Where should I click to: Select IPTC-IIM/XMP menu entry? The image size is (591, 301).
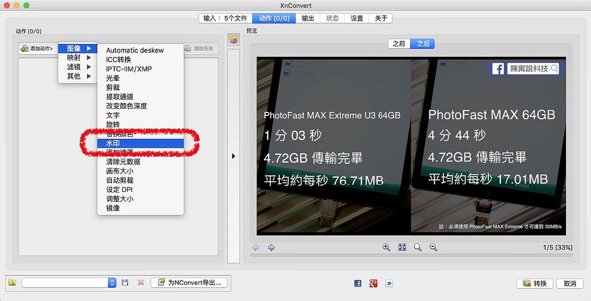pyautogui.click(x=140, y=69)
